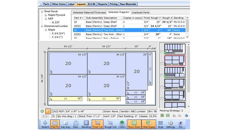227x131 pixels.
Task: Check the box beside layout thumbnail 4
Action: (x=162, y=87)
